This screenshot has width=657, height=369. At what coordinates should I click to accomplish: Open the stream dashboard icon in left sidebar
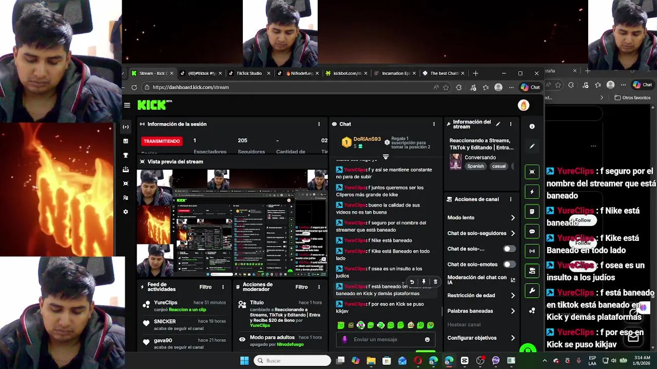click(126, 127)
